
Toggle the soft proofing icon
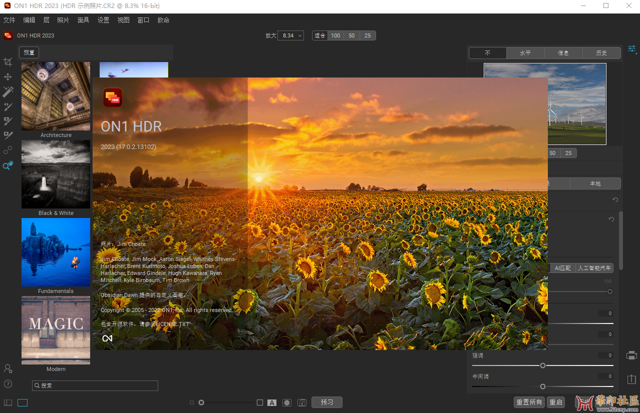tap(302, 402)
